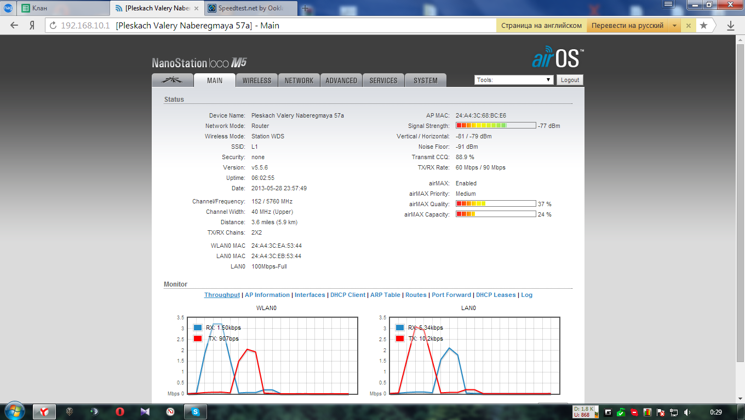The image size is (745, 420).
Task: Click the volume speaker tray icon
Action: (687, 412)
